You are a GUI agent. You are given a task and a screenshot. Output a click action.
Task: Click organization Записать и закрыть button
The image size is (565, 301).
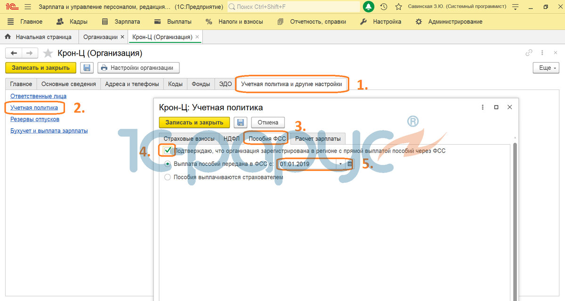tap(40, 68)
